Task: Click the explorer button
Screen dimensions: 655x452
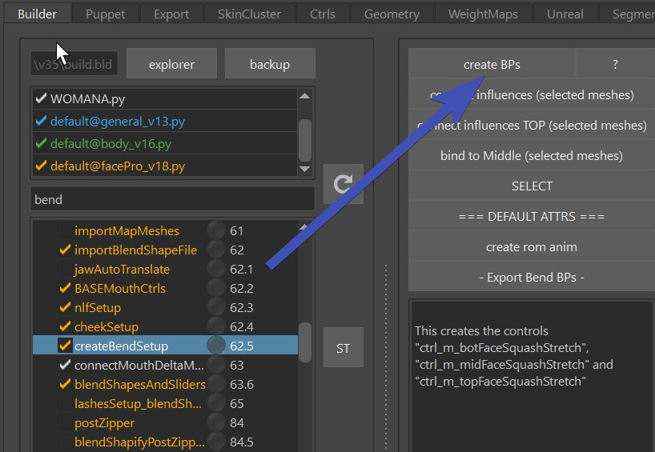Action: [x=171, y=64]
